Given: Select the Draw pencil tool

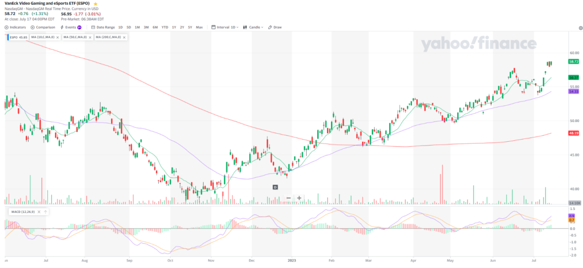Looking at the screenshot, I should click(275, 27).
